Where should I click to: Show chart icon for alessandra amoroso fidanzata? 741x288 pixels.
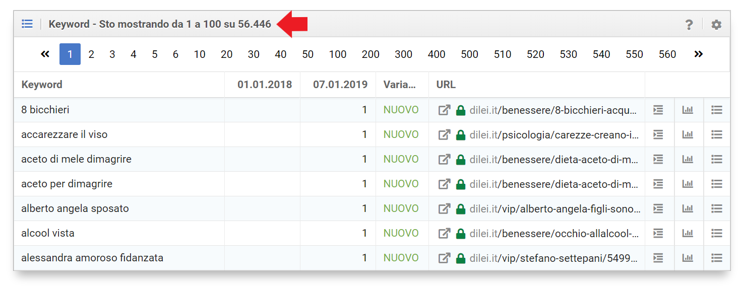688,258
